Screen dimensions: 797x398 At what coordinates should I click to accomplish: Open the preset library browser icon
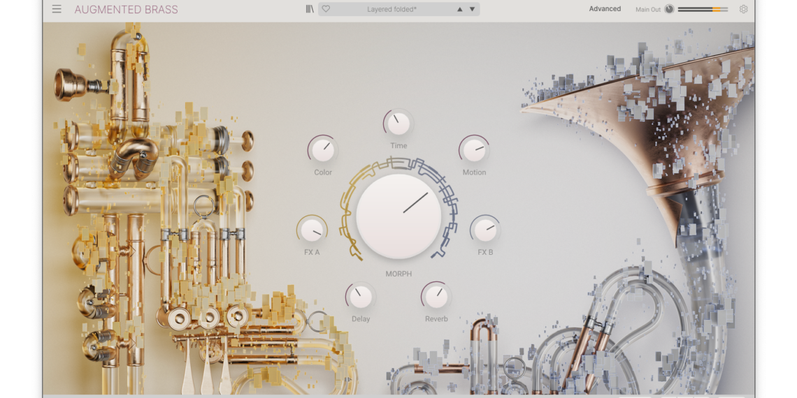[x=310, y=9]
